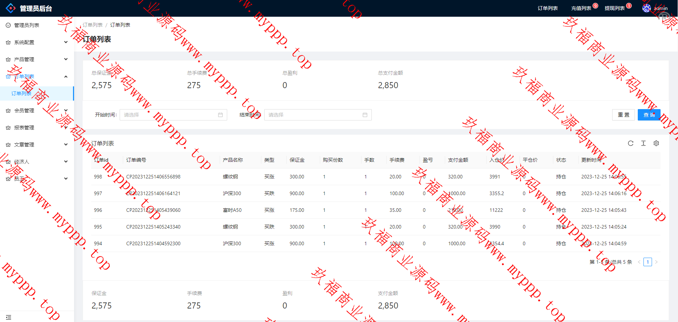Select the 订单列表 submenu item in sidebar
678x322 pixels.
point(21,93)
